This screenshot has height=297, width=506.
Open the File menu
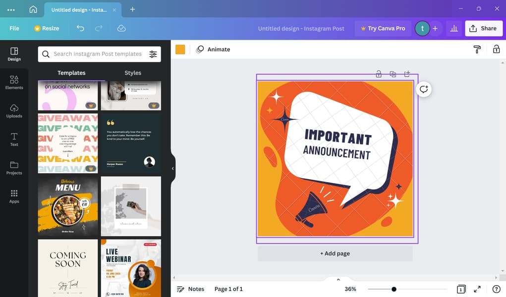(x=14, y=28)
